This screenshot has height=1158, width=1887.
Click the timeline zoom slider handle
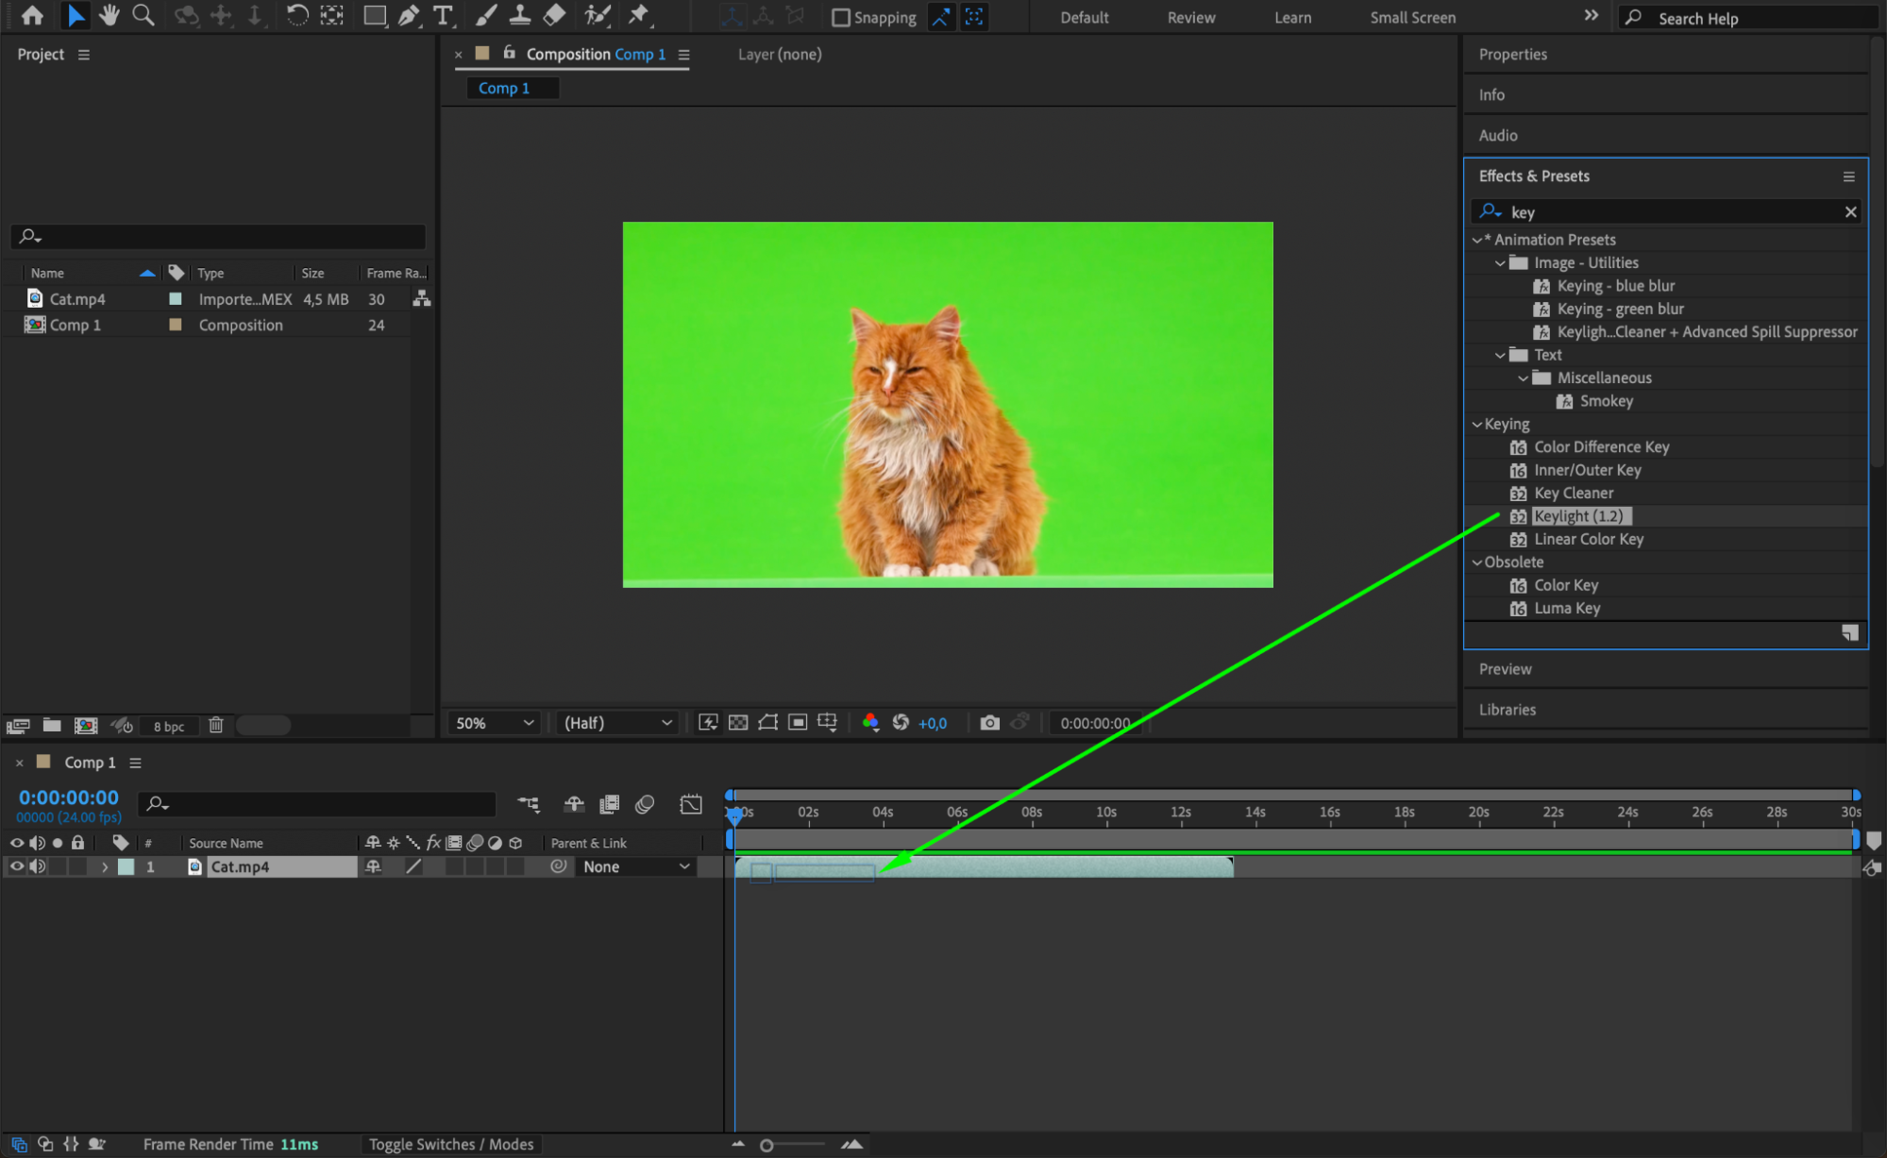click(767, 1145)
